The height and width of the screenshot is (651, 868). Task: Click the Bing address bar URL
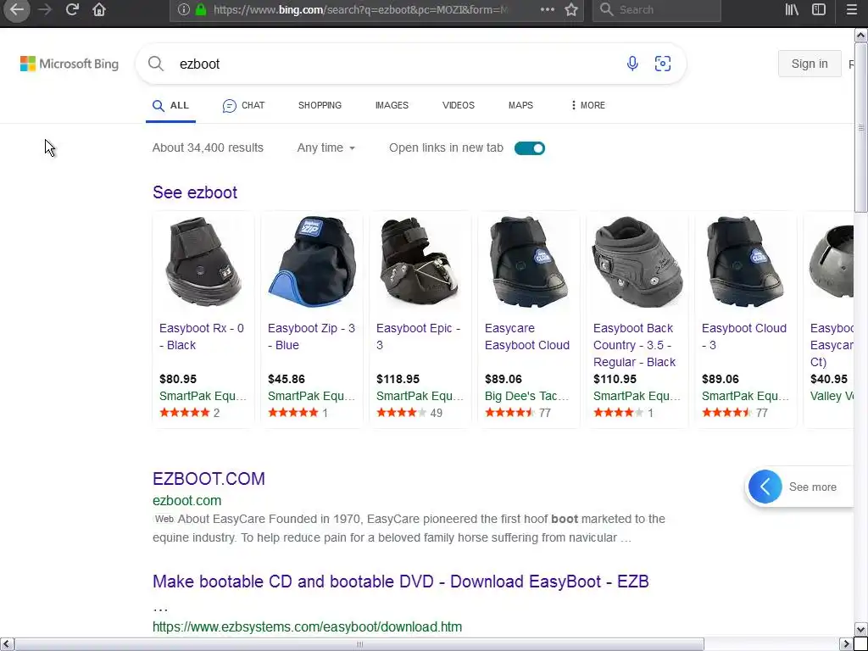[359, 9]
